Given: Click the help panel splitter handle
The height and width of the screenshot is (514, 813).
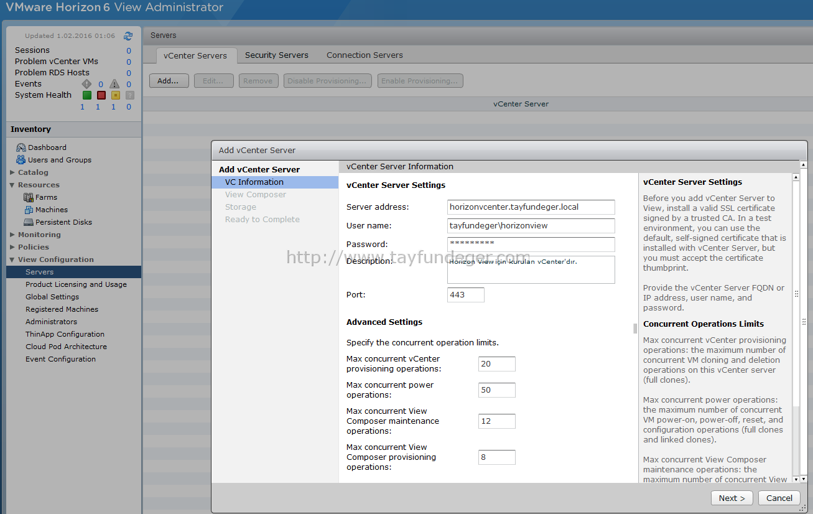Looking at the screenshot, I should pyautogui.click(x=635, y=328).
